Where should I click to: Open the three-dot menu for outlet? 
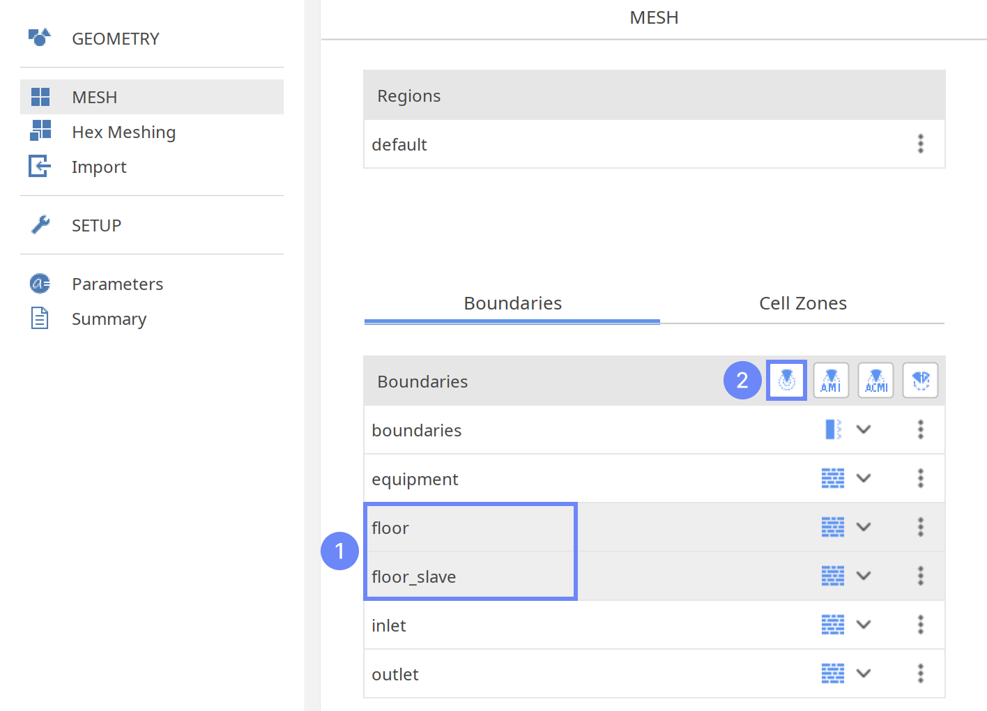(x=920, y=673)
